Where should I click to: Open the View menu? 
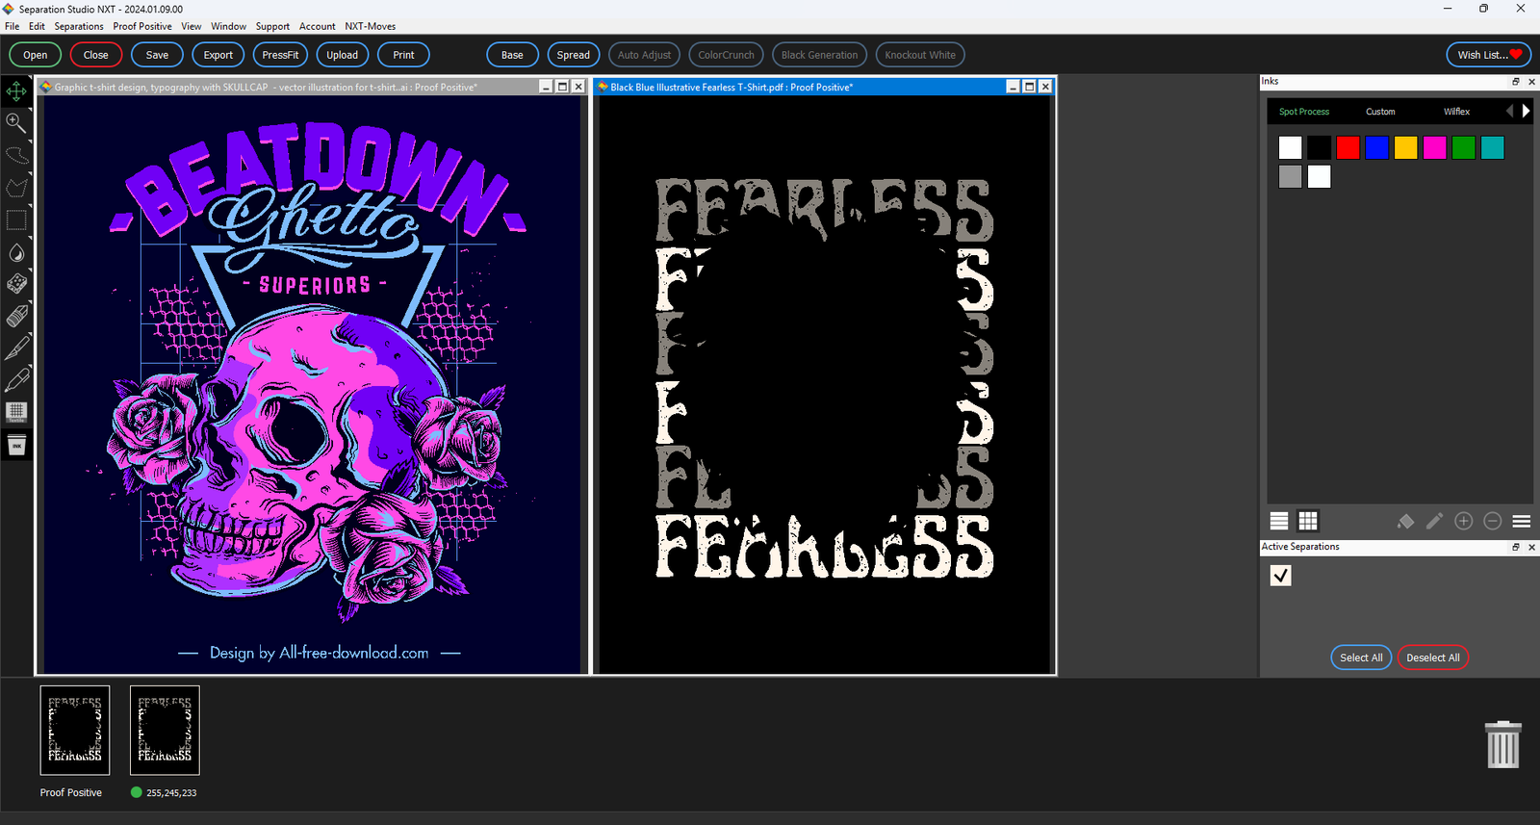pos(192,26)
